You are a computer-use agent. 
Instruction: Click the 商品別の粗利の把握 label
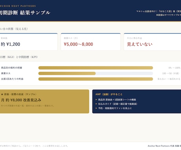click(11, 68)
